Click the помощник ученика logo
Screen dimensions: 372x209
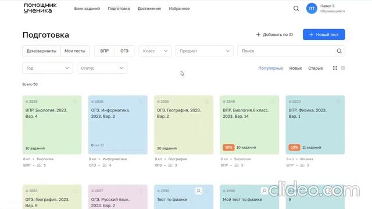[40, 8]
